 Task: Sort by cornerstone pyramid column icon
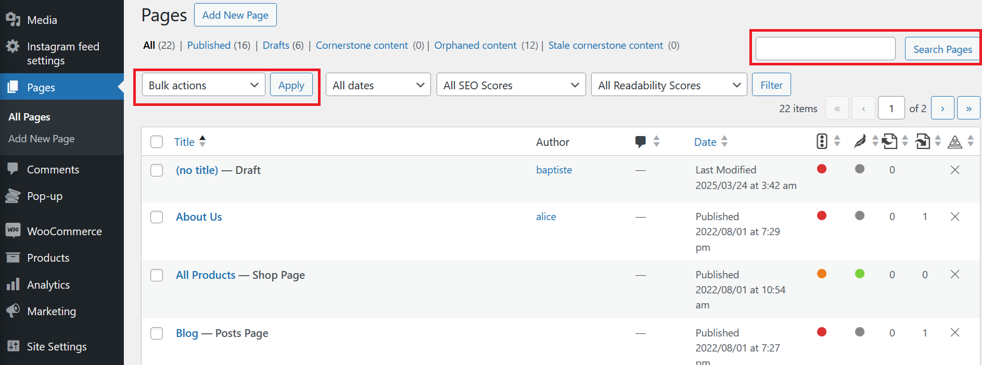click(955, 141)
